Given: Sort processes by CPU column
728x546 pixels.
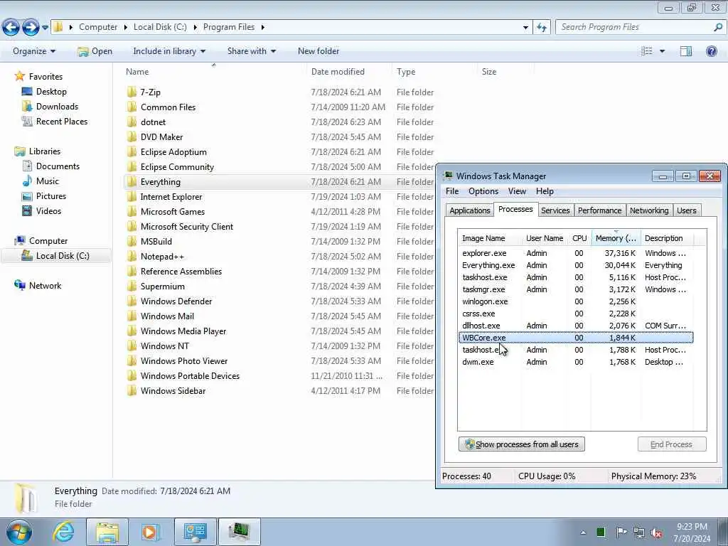Looking at the screenshot, I should point(579,238).
